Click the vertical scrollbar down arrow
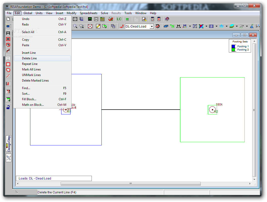 [x=254, y=179]
